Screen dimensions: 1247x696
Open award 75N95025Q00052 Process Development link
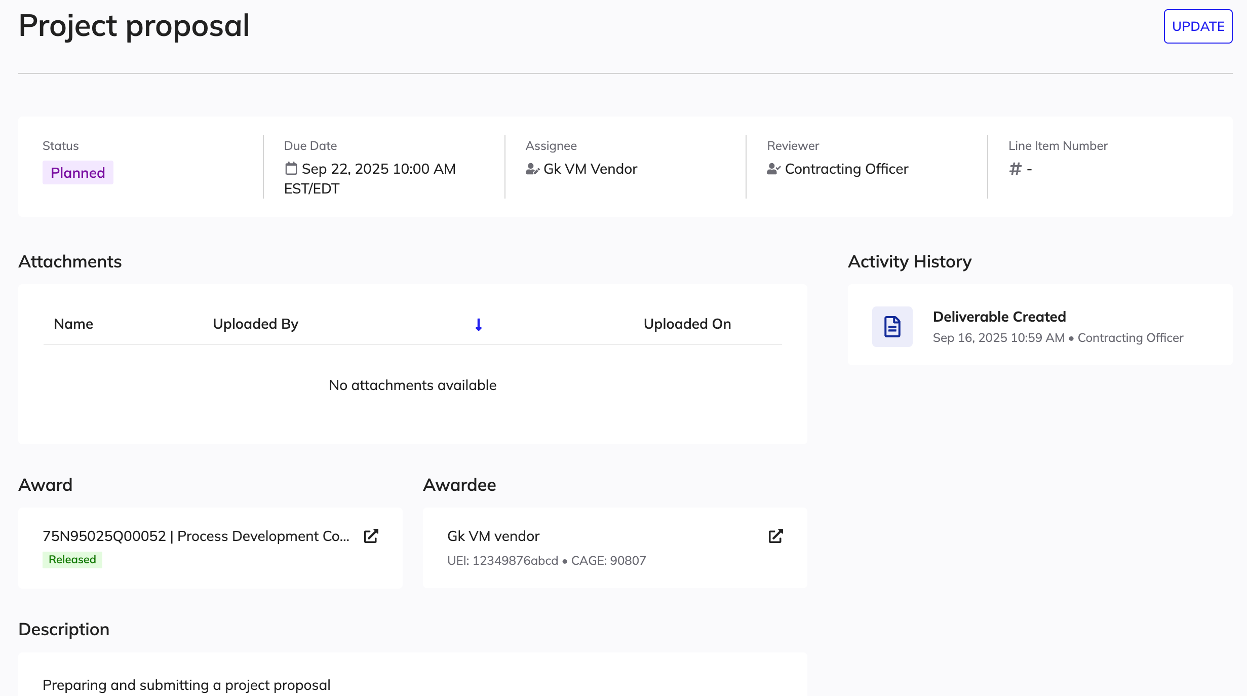196,536
